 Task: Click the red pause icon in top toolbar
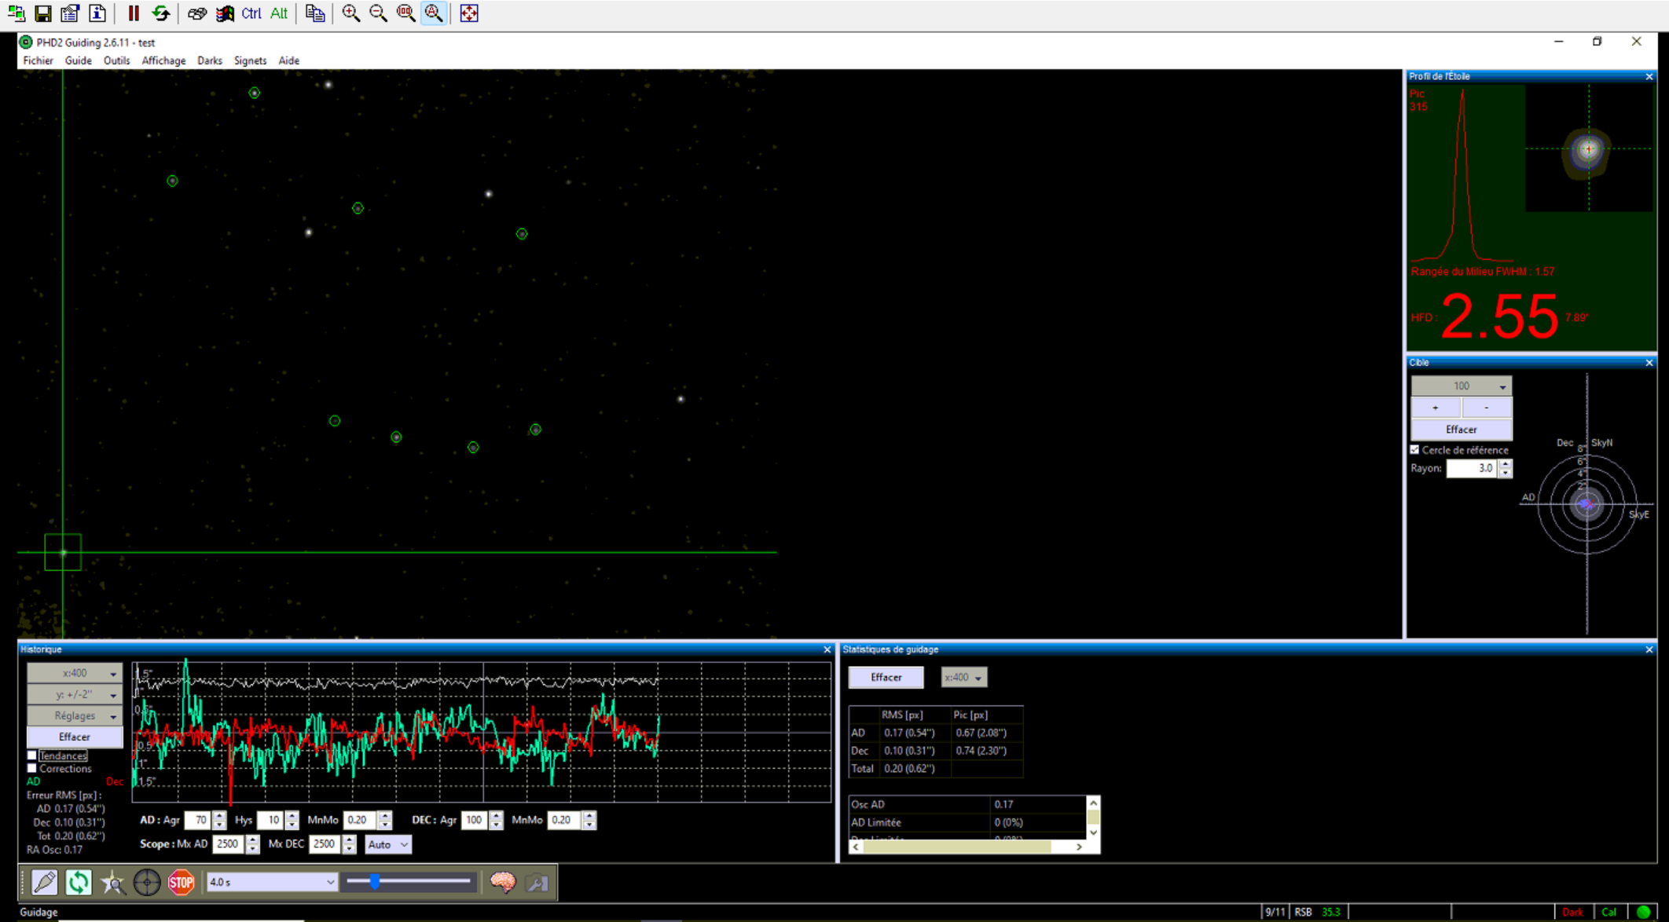(133, 13)
